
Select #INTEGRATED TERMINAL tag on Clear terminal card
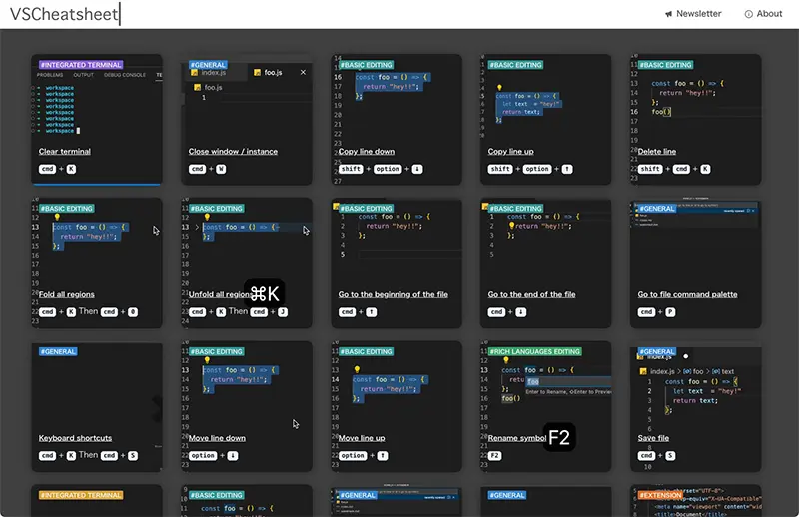pyautogui.click(x=81, y=65)
